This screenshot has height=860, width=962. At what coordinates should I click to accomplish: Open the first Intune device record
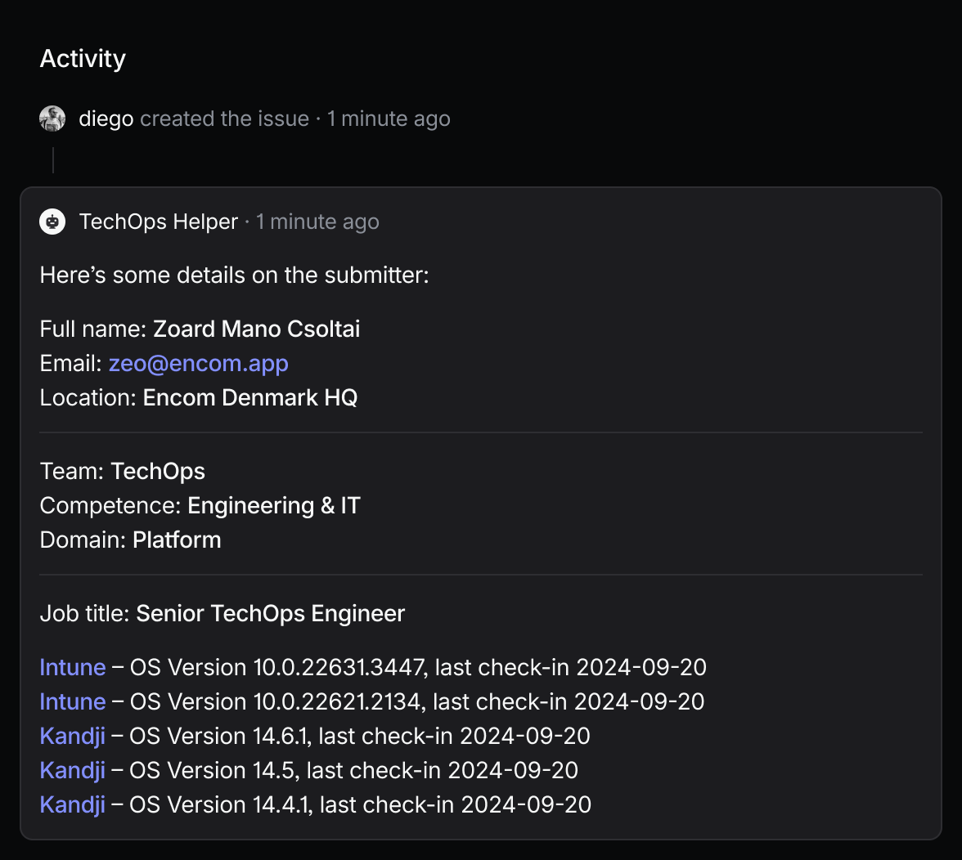72,668
